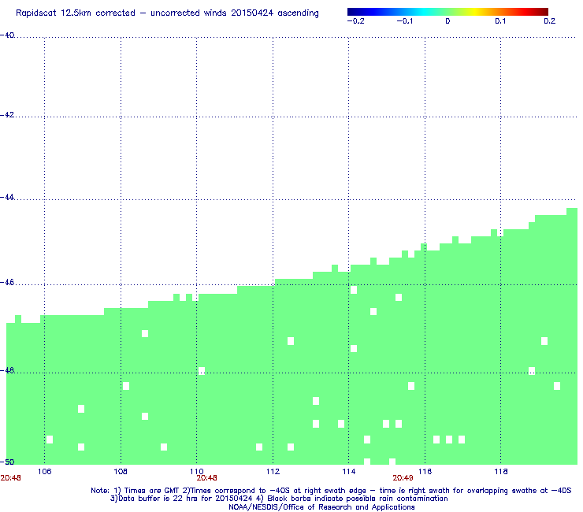Click the -48 latitude axis label
Image resolution: width=583 pixels, height=512 pixels.
tap(7, 370)
